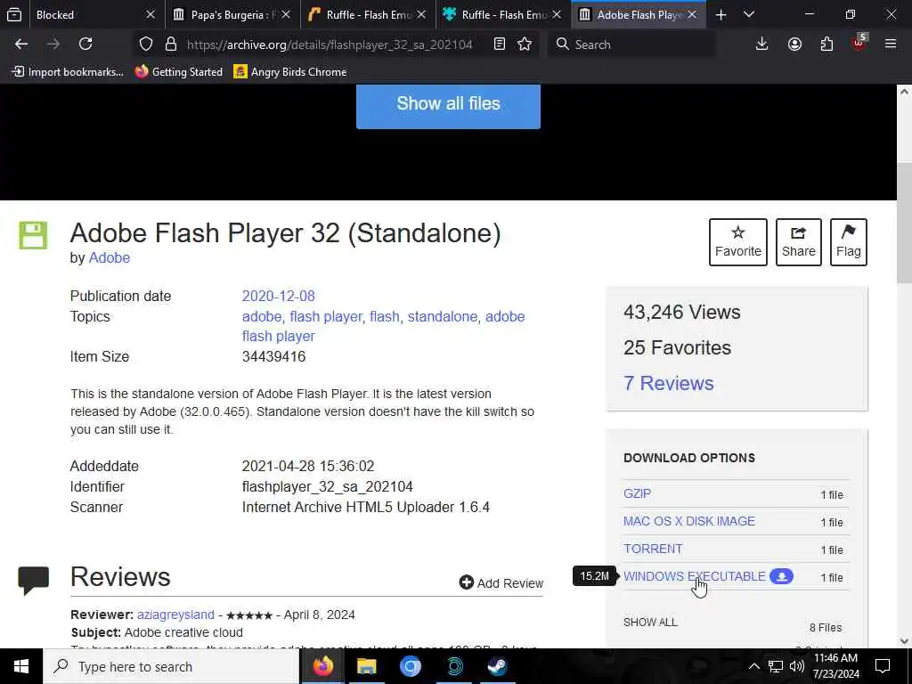Click the Show all files button
This screenshot has width=912, height=684.
click(448, 105)
